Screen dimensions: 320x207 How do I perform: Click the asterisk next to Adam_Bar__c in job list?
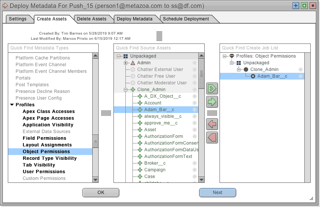tap(300, 76)
